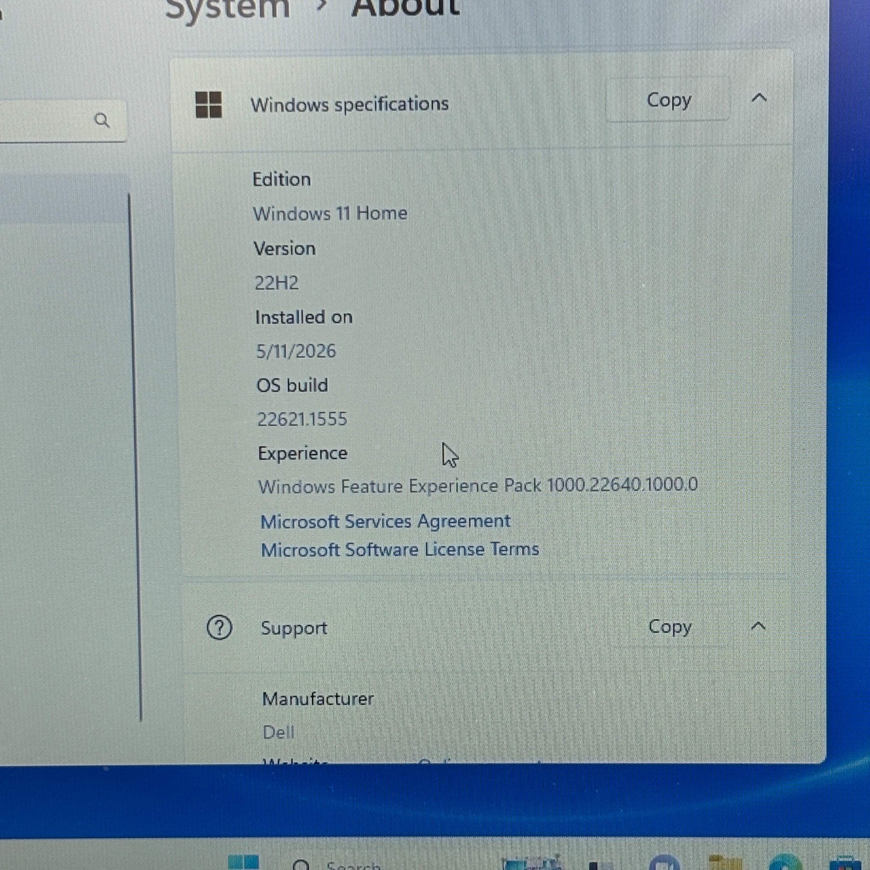Click the Version label
Image resolution: width=870 pixels, height=870 pixels.
284,248
